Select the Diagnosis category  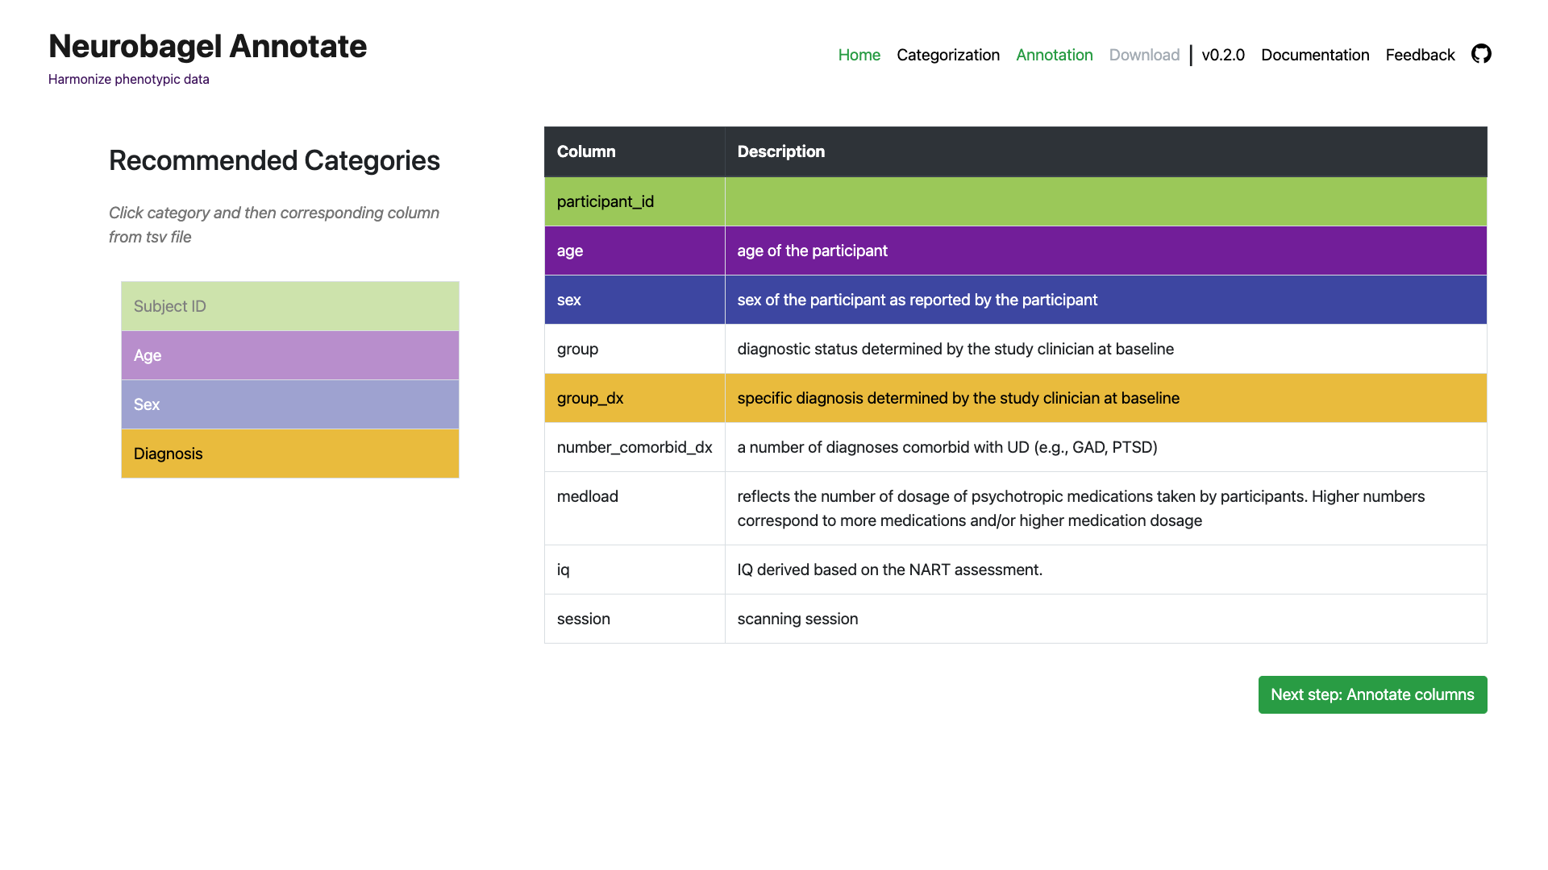[289, 454]
